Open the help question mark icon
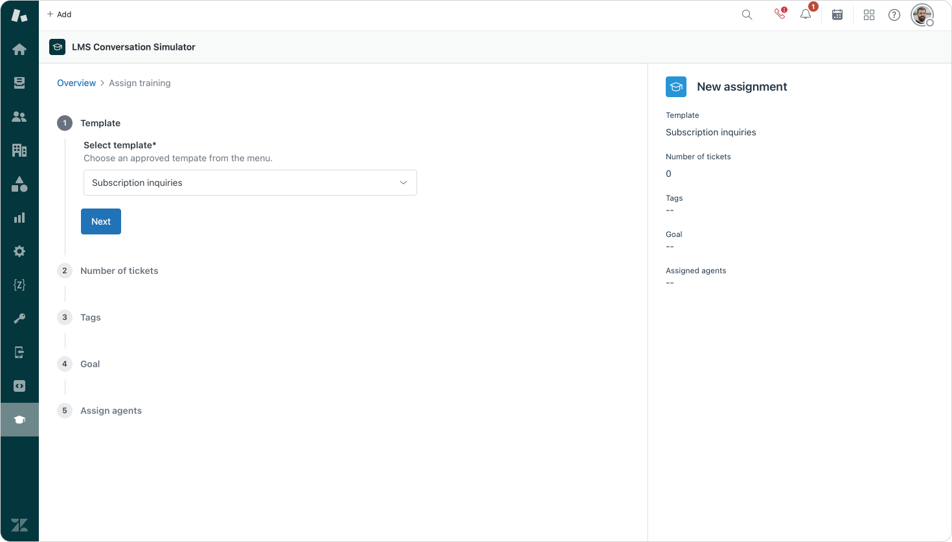Screen dimensions: 952x542 tap(894, 15)
